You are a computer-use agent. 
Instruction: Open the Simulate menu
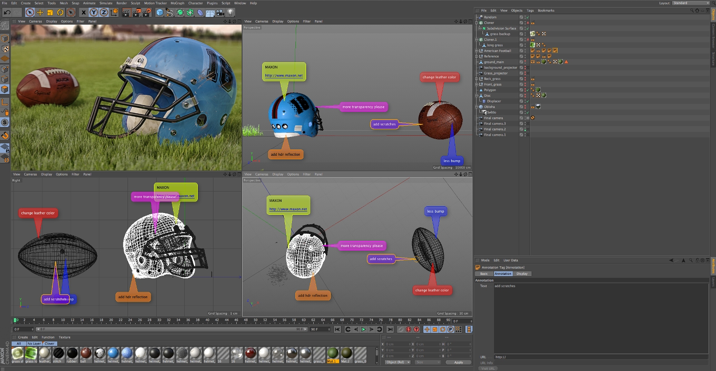[106, 3]
